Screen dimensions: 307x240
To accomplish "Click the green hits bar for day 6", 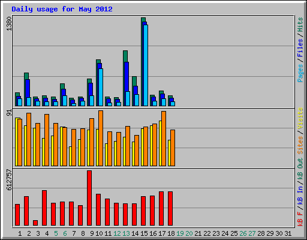I will (x=61, y=95).
